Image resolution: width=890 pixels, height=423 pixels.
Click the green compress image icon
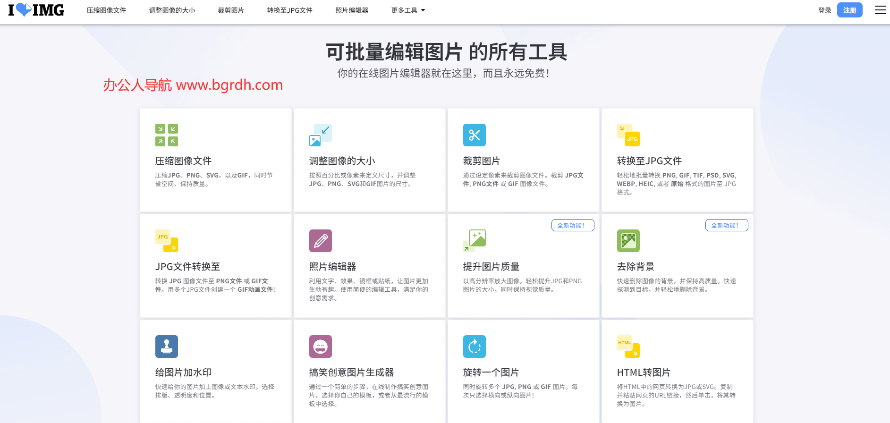pos(167,135)
